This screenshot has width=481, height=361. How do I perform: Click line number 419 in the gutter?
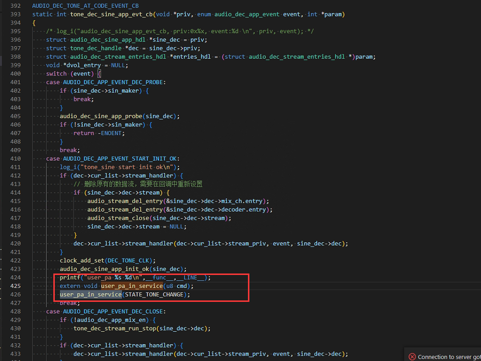(15, 235)
